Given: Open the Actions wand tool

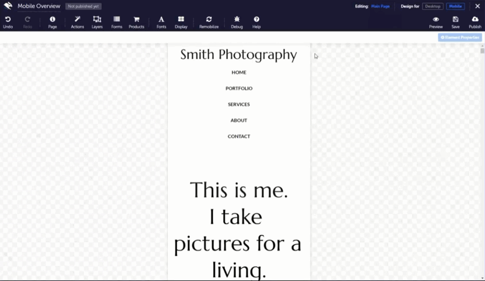Looking at the screenshot, I should (77, 19).
